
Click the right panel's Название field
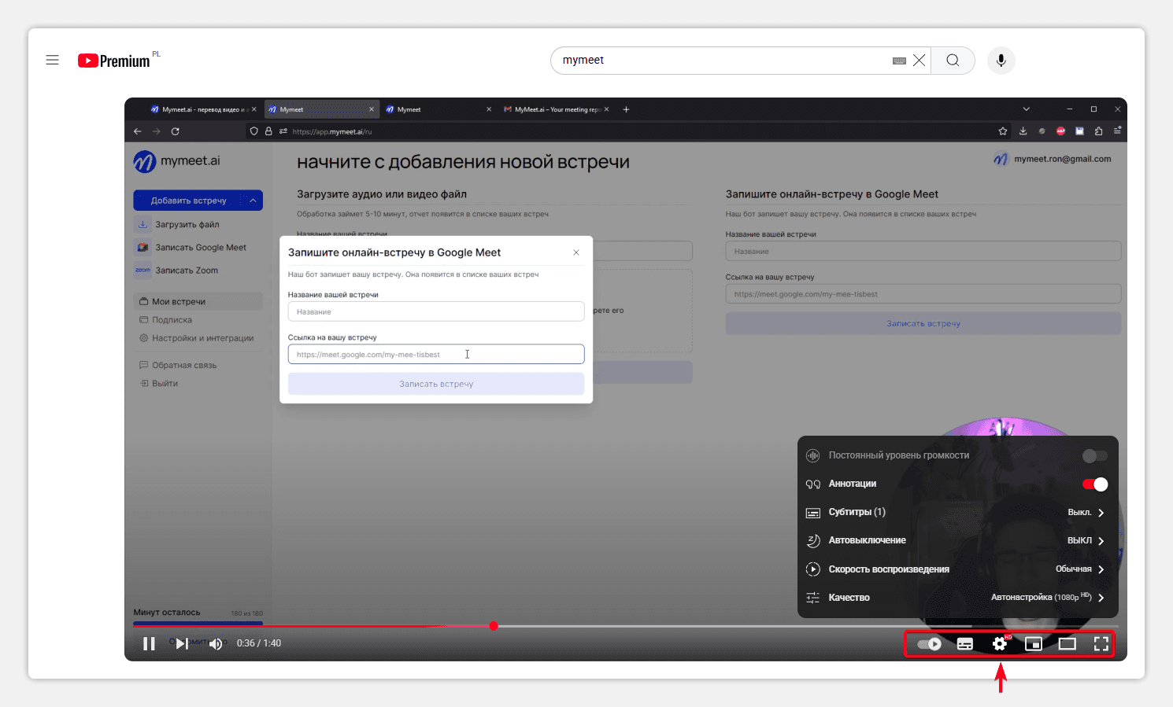923,252
